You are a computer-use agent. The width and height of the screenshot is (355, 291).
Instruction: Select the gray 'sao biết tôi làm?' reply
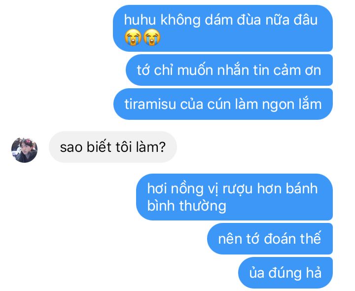(x=113, y=147)
